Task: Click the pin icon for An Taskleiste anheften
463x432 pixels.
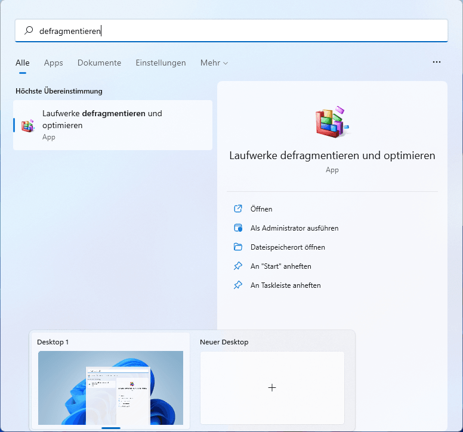Action: pos(238,285)
